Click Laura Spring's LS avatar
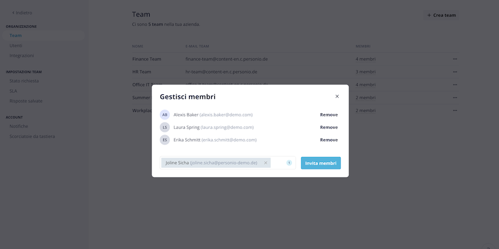 click(165, 127)
